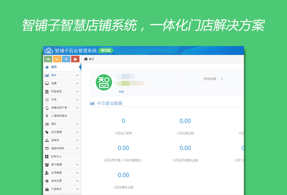Expand the 客户管理 menu chevron
Viewport: 287px width, 195px height.
(77, 164)
